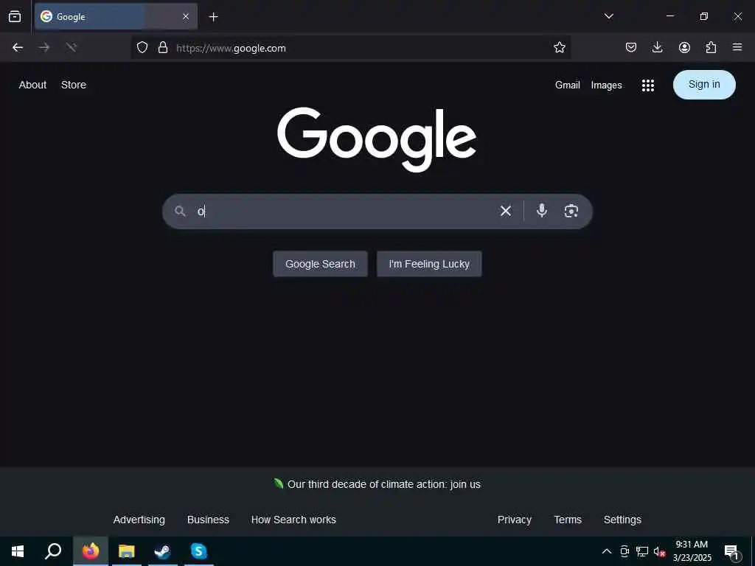Open the climate action join us link
Screen dimensions: 755x566
[383, 484]
